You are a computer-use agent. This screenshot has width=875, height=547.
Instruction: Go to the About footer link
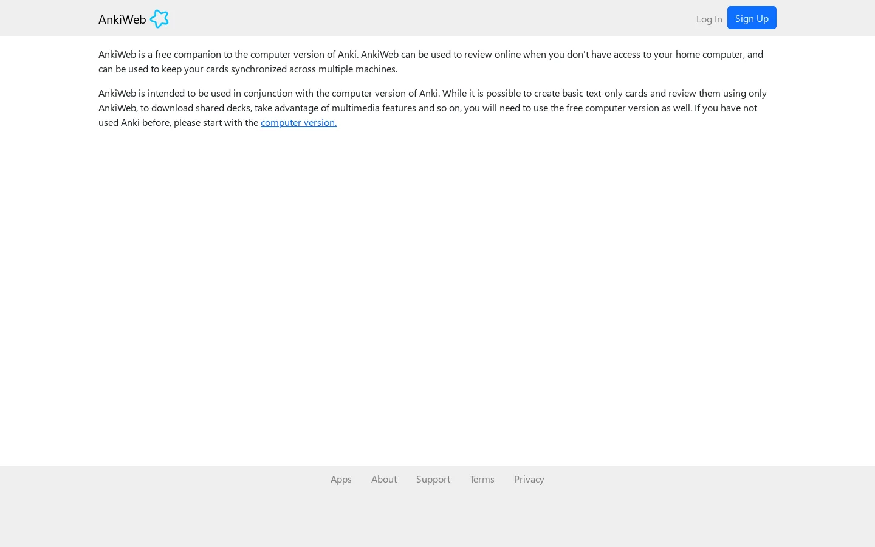(x=384, y=479)
